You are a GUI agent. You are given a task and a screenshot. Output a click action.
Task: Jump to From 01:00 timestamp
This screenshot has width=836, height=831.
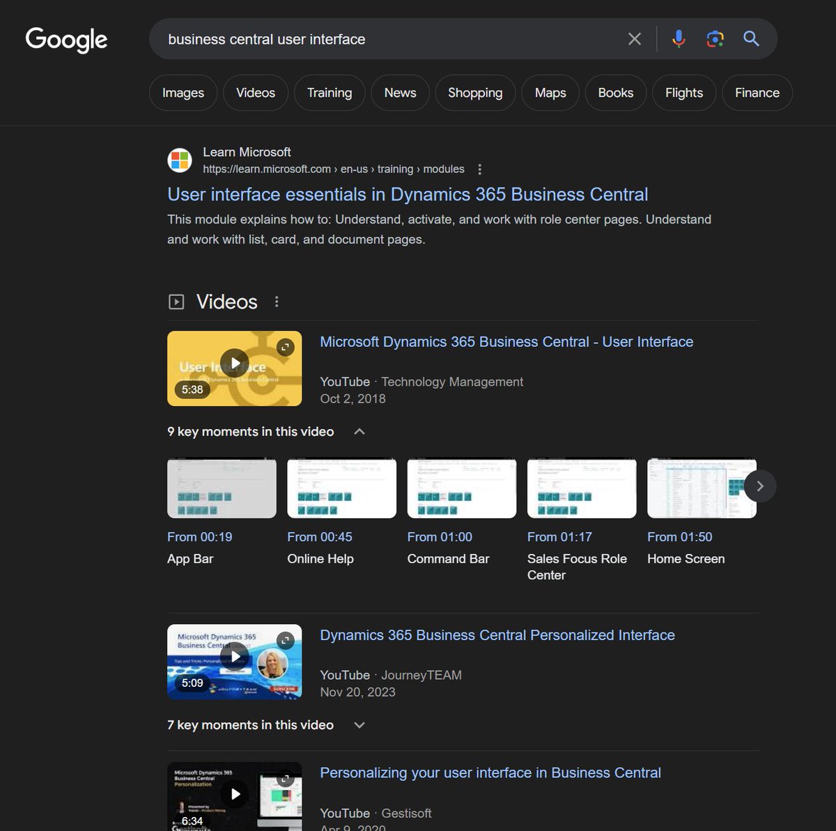click(440, 537)
